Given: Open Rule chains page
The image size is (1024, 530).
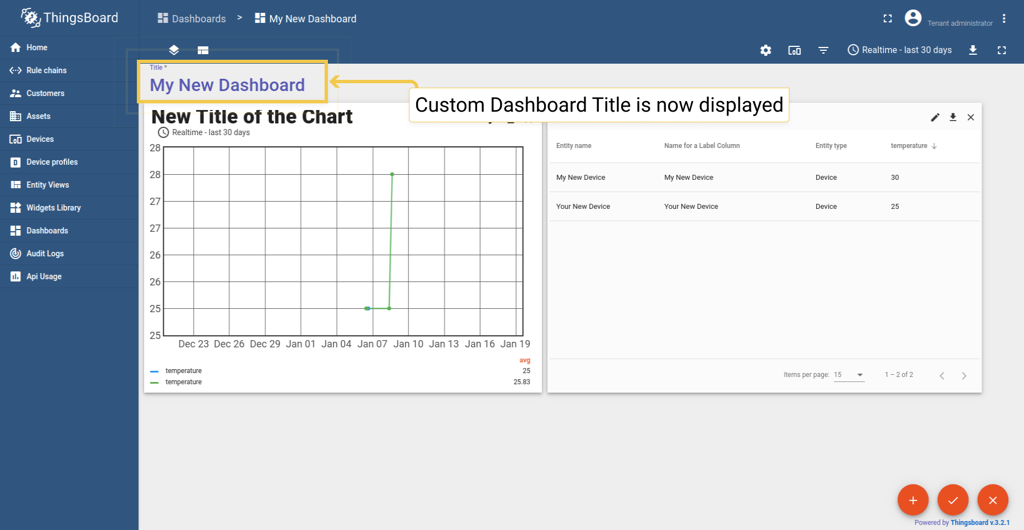Looking at the screenshot, I should (x=69, y=70).
